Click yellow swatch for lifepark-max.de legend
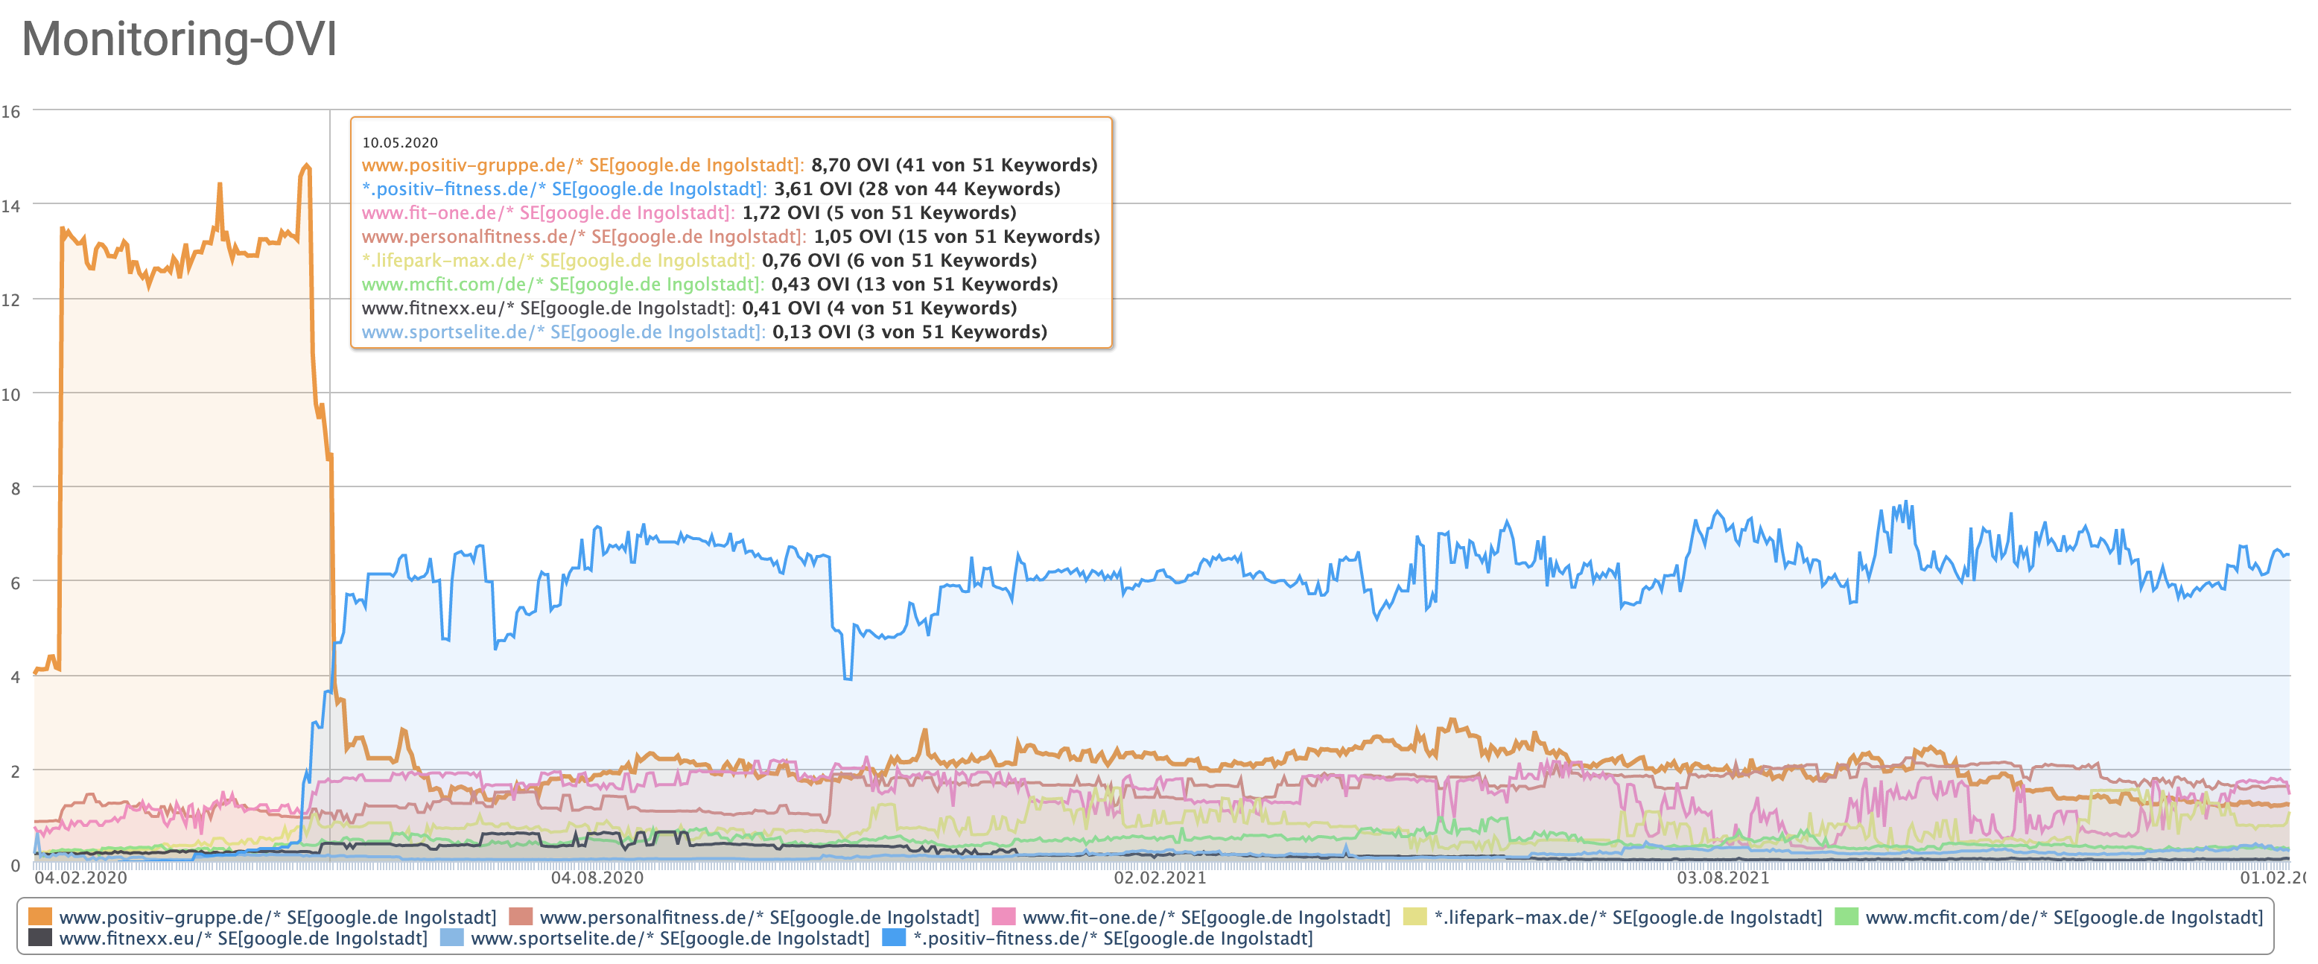 1414,916
